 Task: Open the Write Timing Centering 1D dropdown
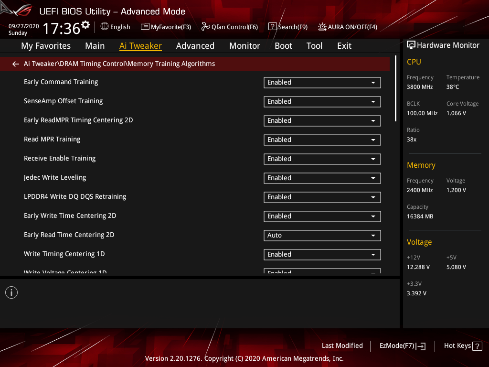(322, 255)
